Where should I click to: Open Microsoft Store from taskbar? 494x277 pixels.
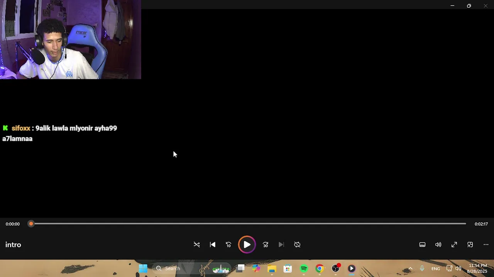(288, 269)
